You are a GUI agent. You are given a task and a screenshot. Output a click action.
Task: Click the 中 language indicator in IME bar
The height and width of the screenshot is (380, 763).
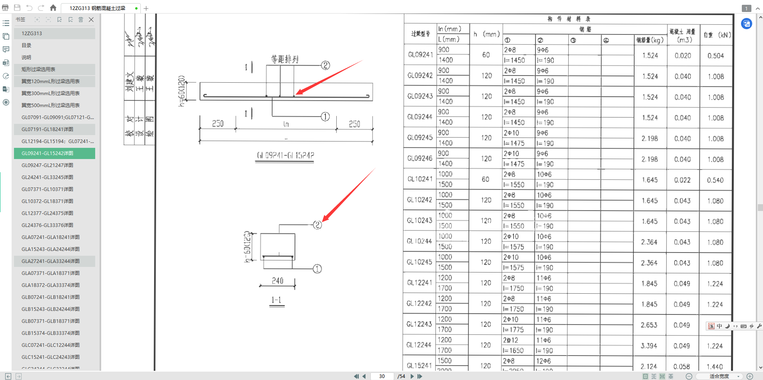click(719, 326)
